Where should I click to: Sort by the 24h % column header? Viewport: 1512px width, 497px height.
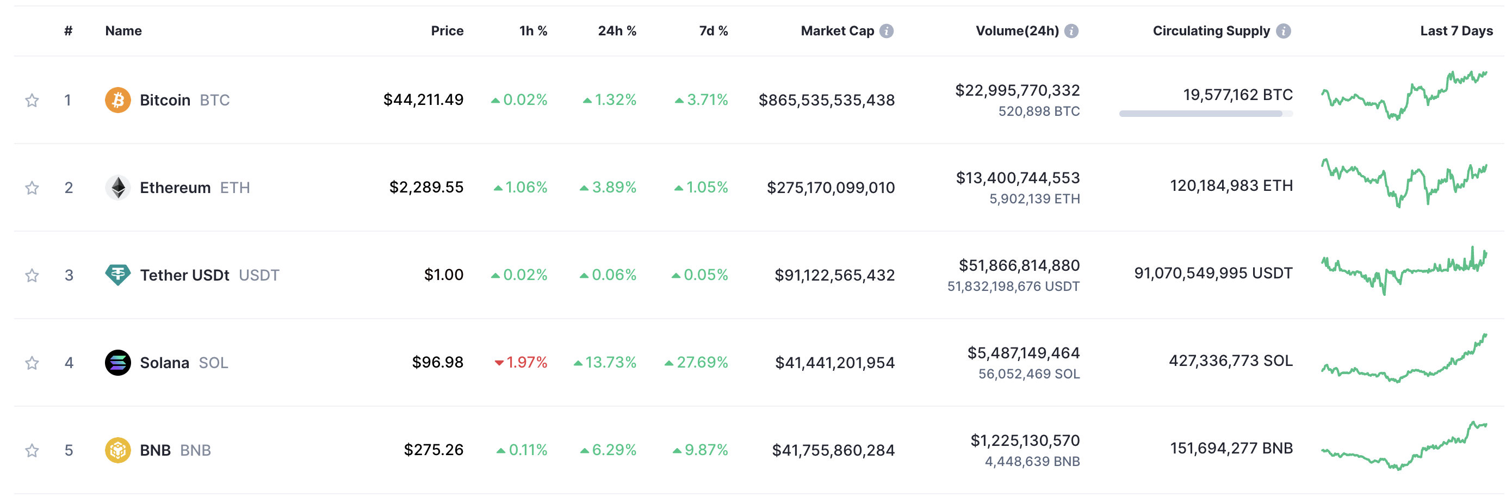[616, 31]
